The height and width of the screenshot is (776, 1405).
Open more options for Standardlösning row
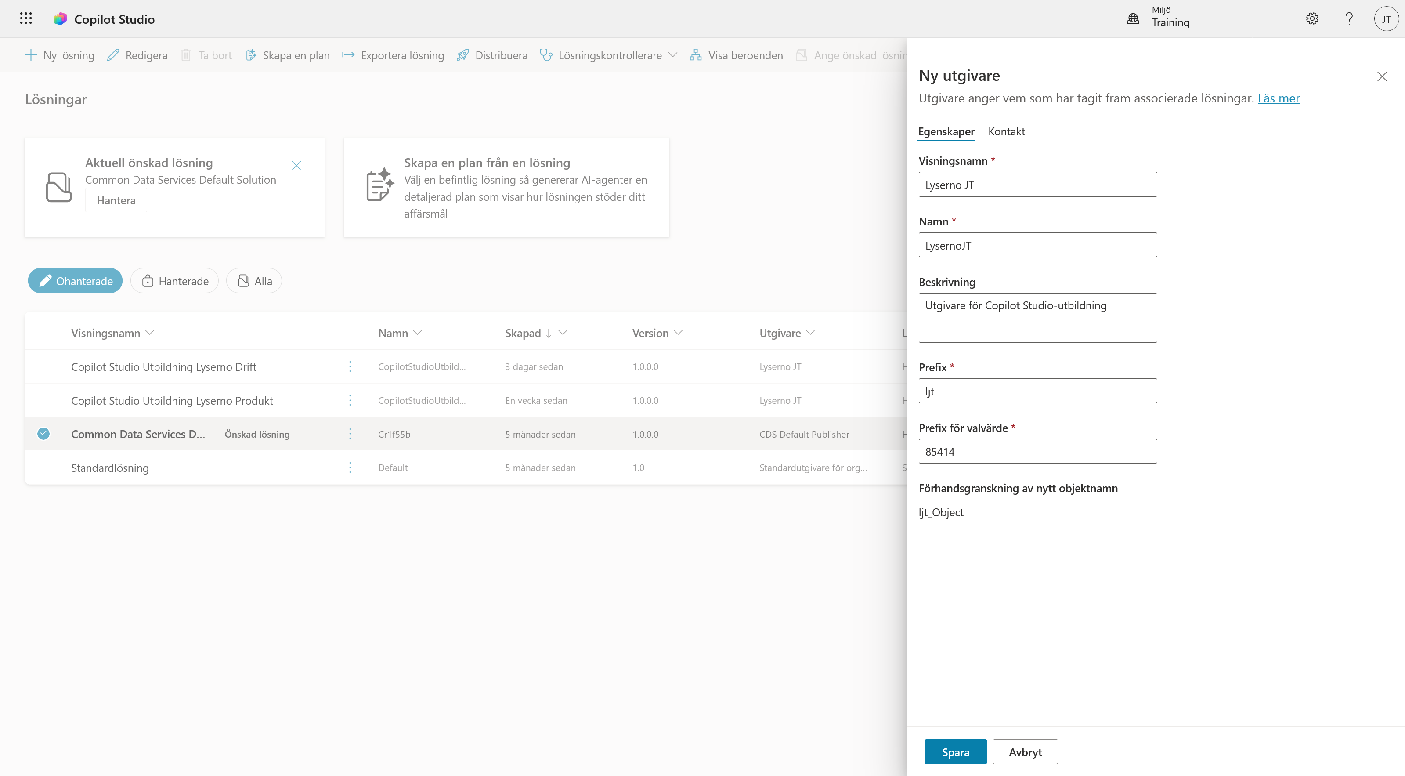pos(350,468)
